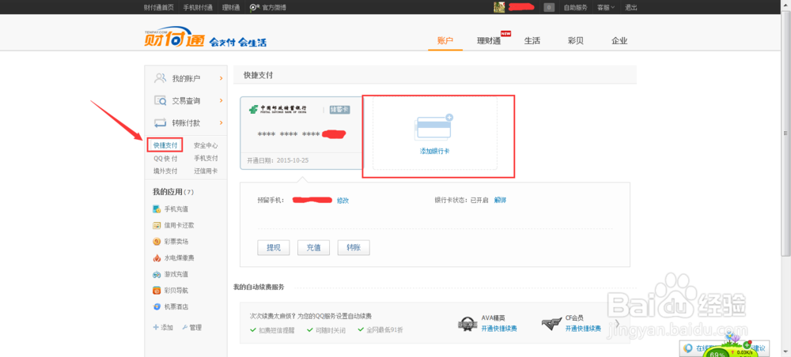Screen dimensions: 791x357
Task: Click the online customer service chat icon
Action: click(688, 348)
